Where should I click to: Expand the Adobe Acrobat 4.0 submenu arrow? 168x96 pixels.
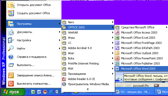click(x=113, y=48)
